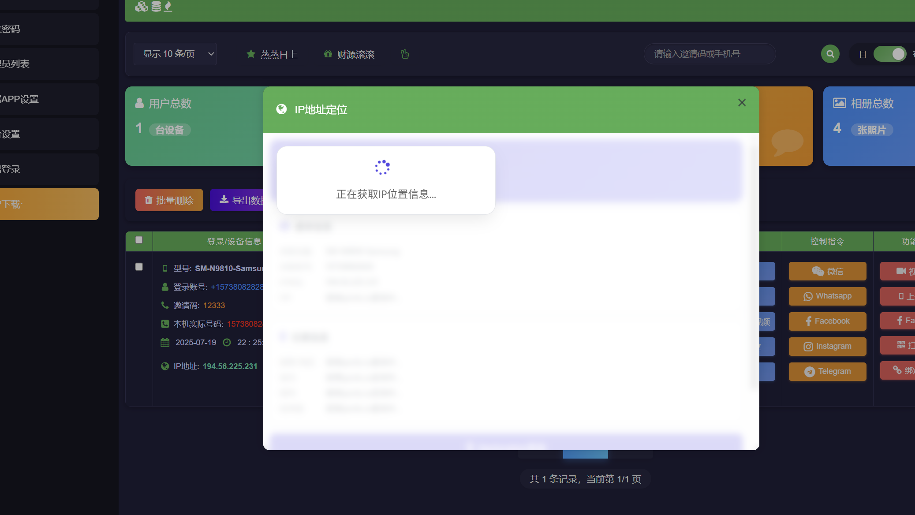Viewport: 915px width, 515px height.
Task: Open the APP设置 sidebar menu item
Action: (x=20, y=99)
